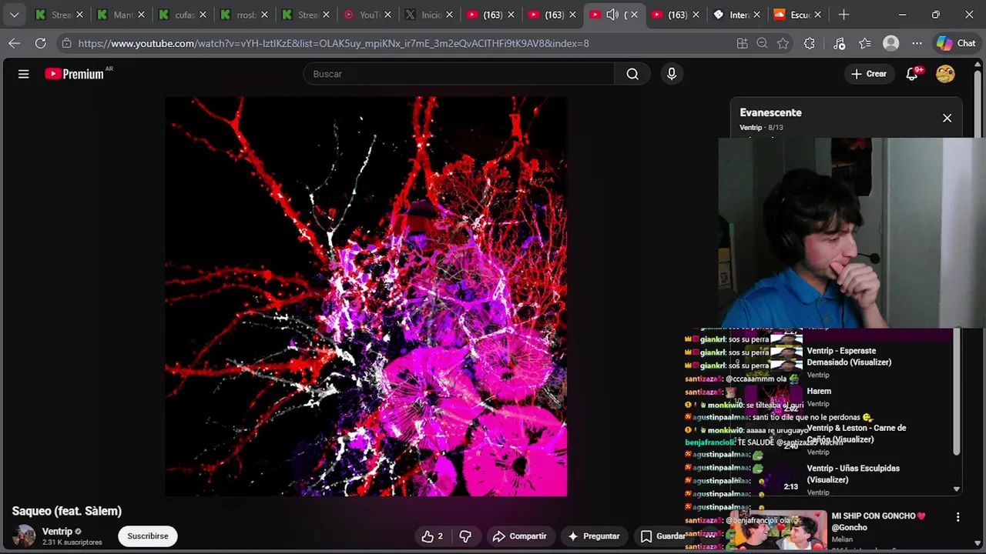
Task: Play Harem from the playlist
Action: [819, 391]
